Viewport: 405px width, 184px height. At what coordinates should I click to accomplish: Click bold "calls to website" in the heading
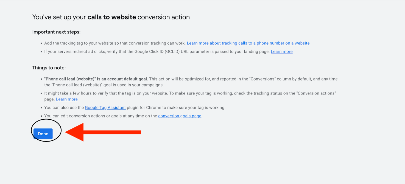[112, 17]
